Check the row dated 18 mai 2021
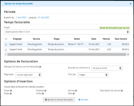 (x=6, y=45)
